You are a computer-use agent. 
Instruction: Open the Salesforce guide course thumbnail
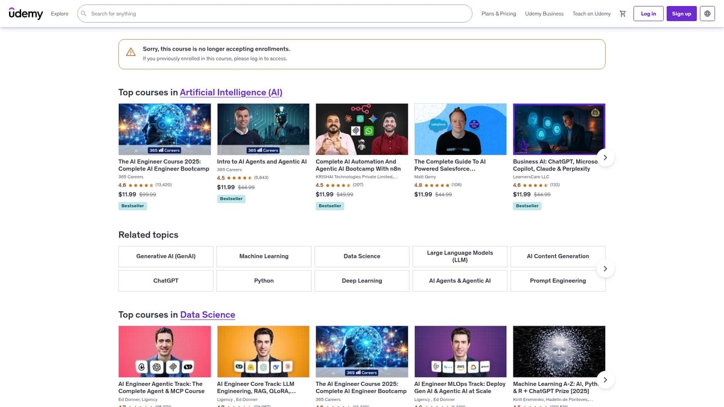click(460, 129)
